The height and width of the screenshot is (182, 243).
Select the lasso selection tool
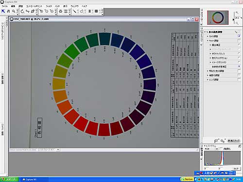[82, 11]
